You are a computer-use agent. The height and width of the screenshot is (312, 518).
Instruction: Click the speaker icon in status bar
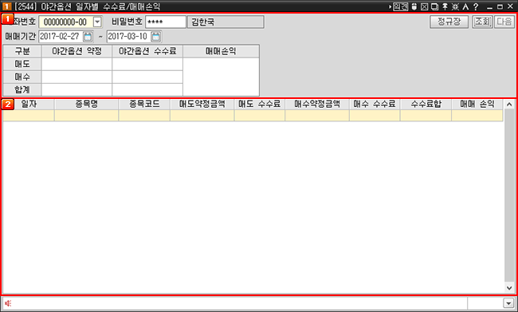[8, 303]
